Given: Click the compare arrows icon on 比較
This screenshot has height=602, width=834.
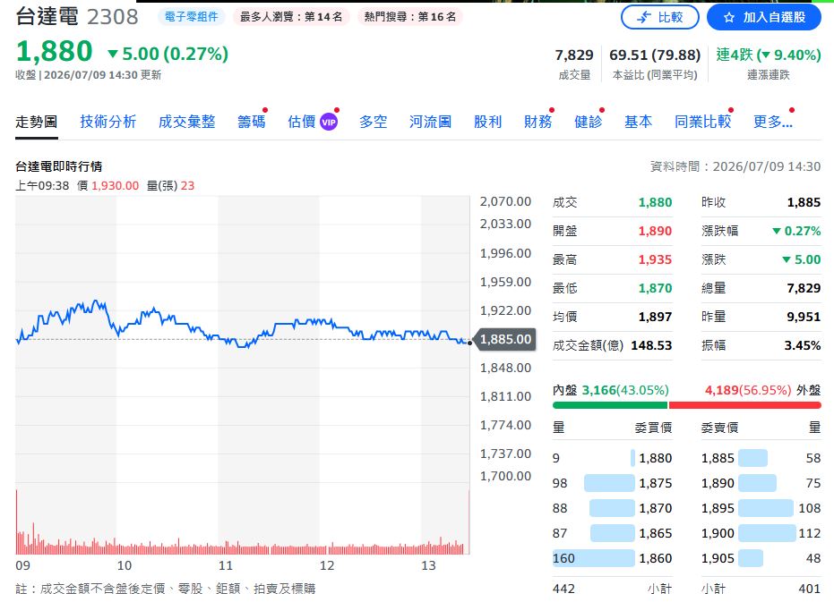Looking at the screenshot, I should (644, 18).
